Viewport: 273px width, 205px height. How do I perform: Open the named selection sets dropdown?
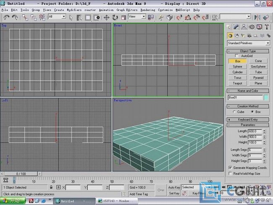click(249, 16)
